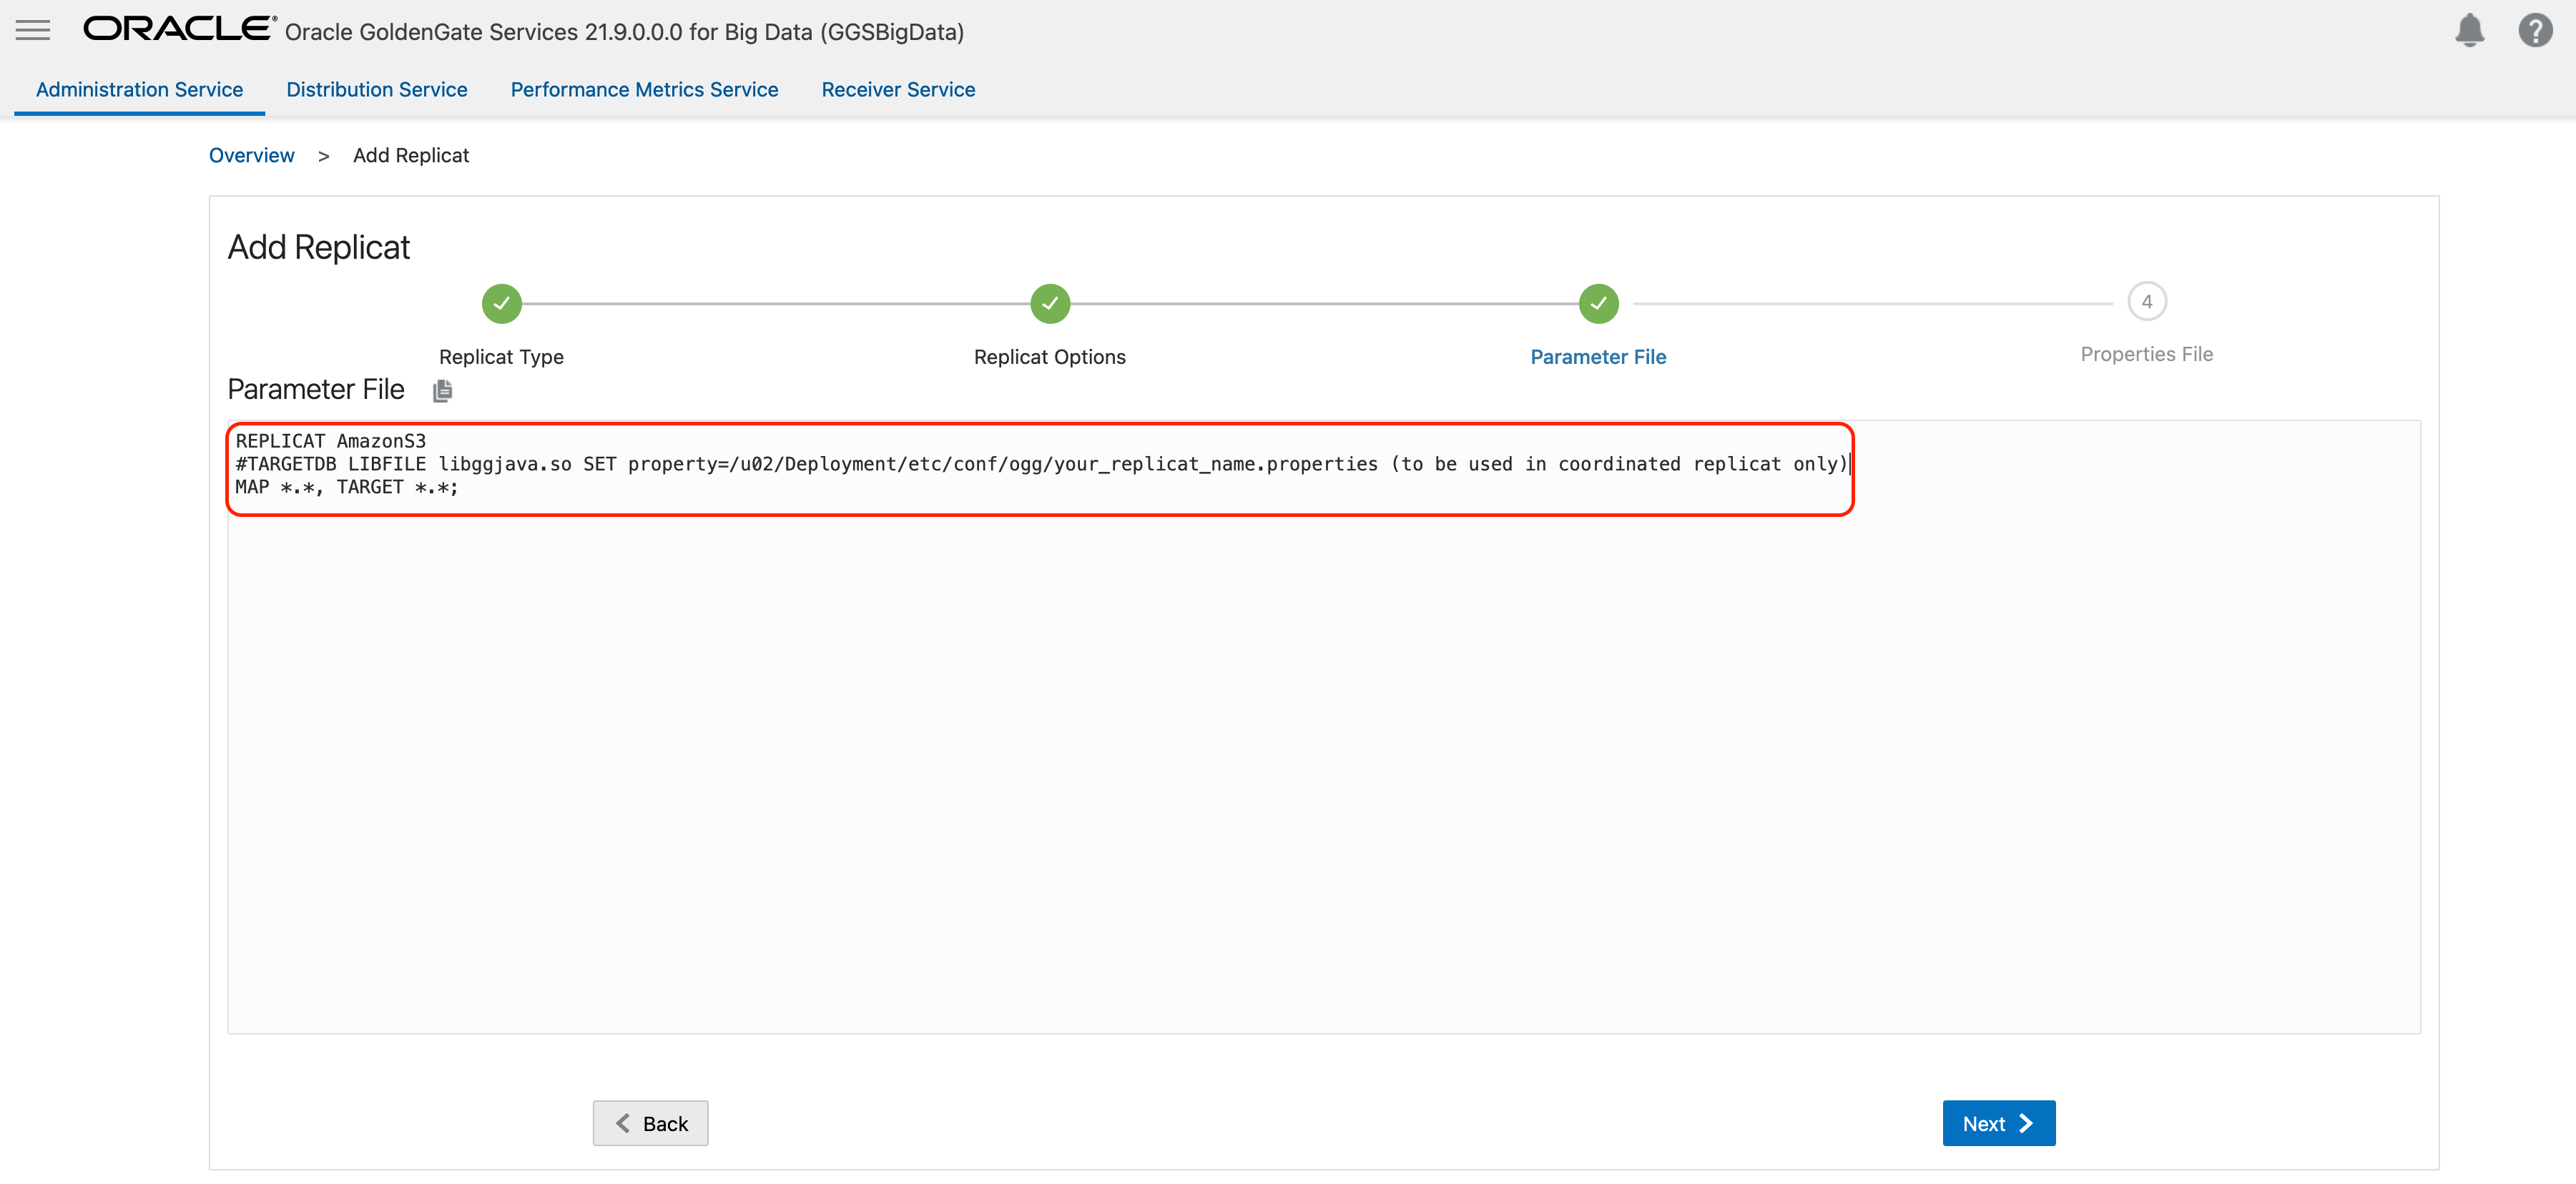
Task: Click the Oracle logo
Action: tap(179, 29)
